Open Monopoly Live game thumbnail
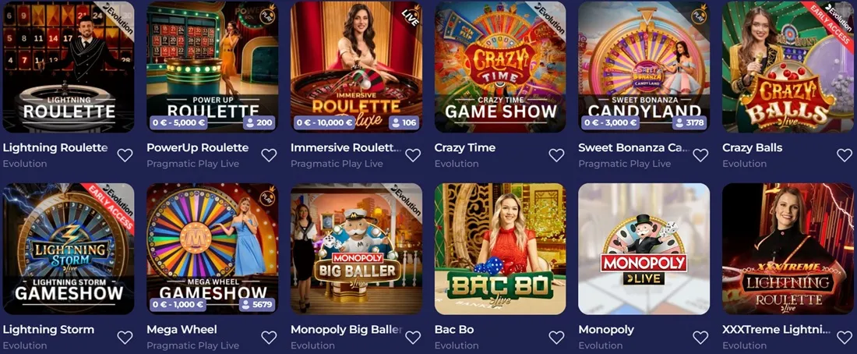This screenshot has height=354, width=857. [x=644, y=249]
